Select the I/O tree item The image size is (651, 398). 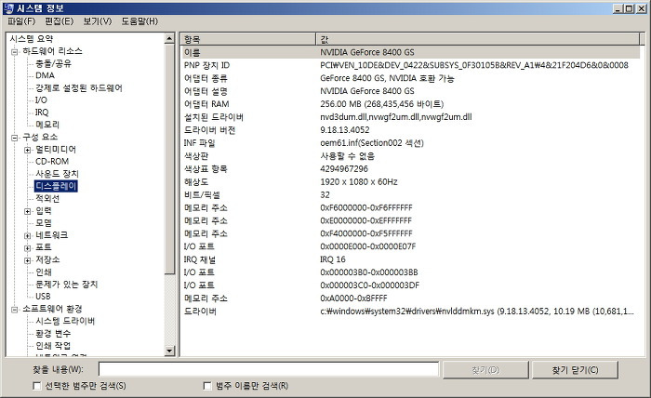(41, 100)
